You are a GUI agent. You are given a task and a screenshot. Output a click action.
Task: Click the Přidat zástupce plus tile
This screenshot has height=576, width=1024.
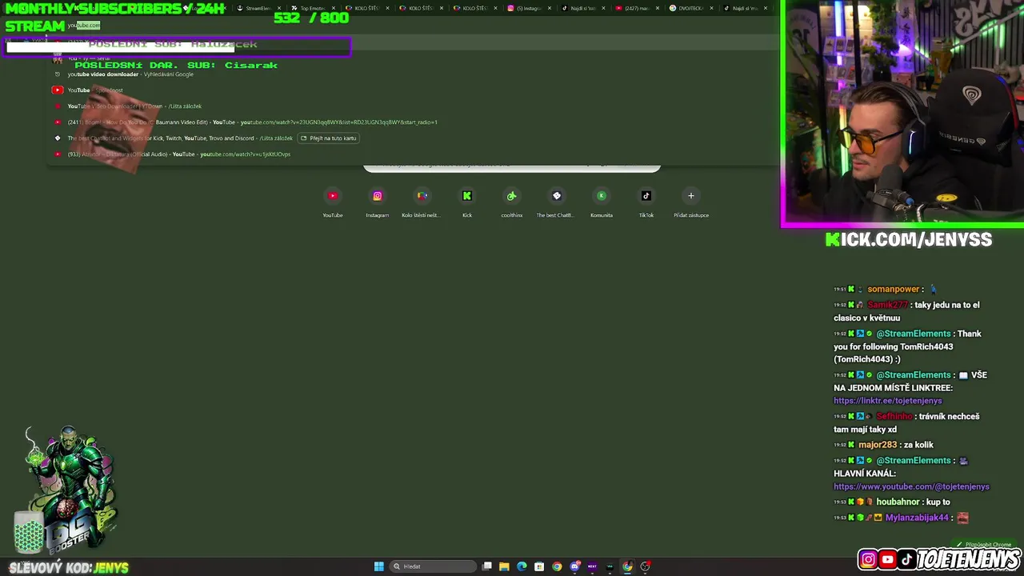coord(691,202)
